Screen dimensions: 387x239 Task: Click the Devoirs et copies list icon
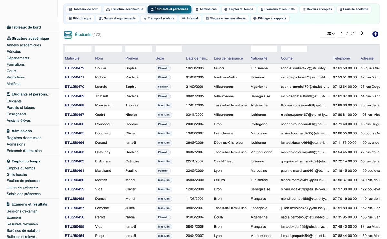tap(304, 9)
